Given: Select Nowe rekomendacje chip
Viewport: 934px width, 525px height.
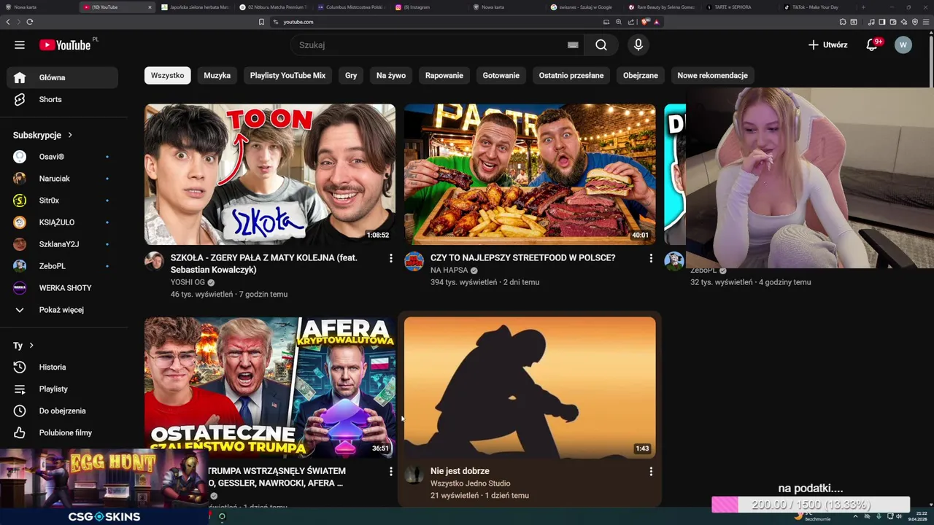Looking at the screenshot, I should 712,76.
